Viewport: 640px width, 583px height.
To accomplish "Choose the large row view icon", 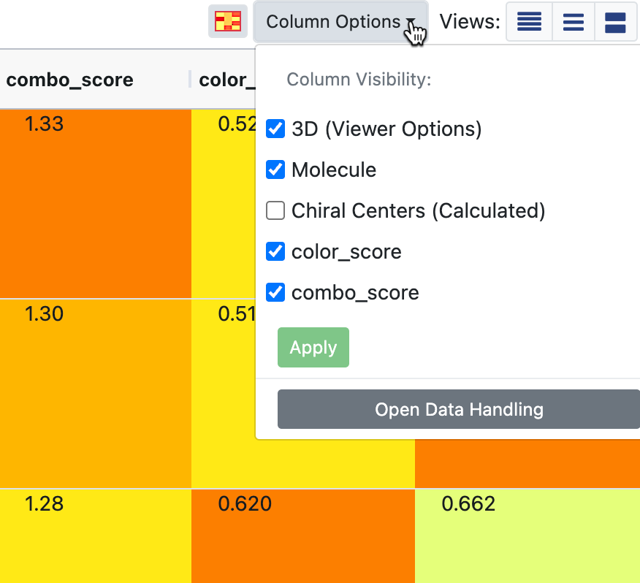I will (x=615, y=22).
